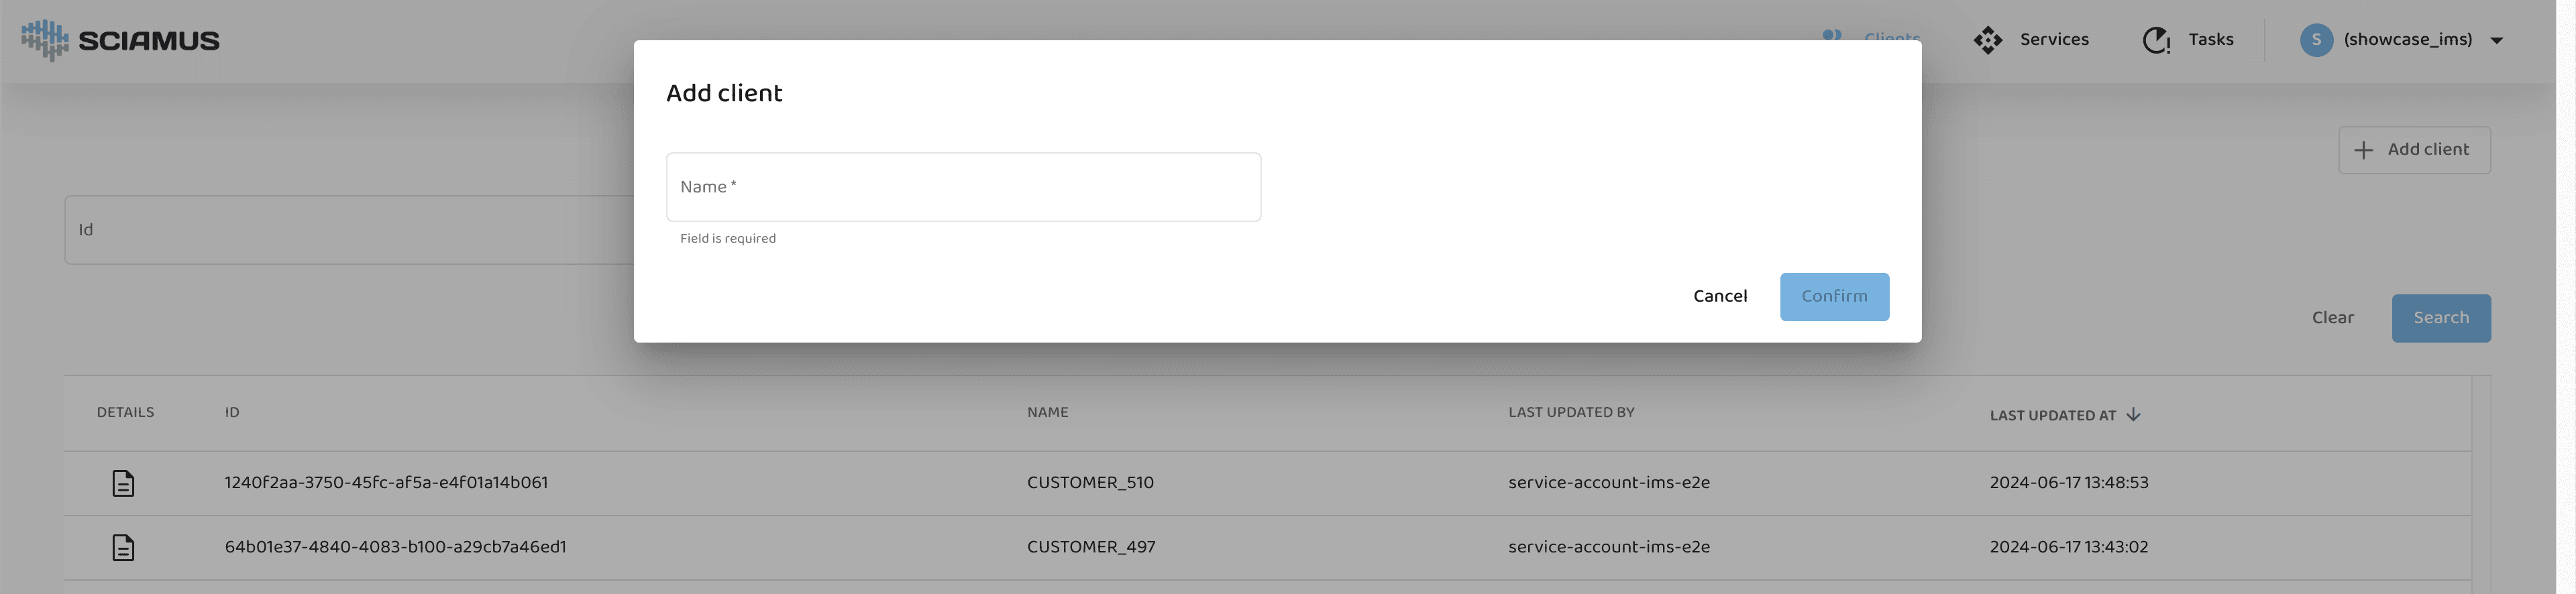This screenshot has width=2576, height=594.
Task: Open details icon for CUSTOMER_497
Action: click(123, 548)
